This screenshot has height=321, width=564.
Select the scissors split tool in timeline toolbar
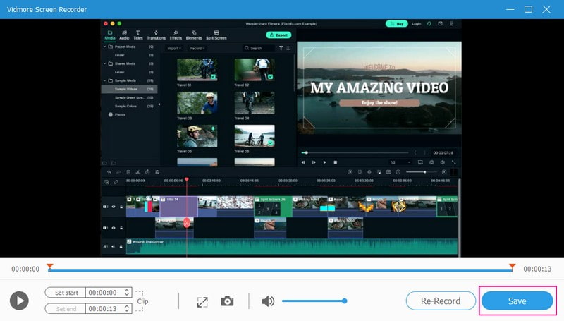tap(138, 172)
